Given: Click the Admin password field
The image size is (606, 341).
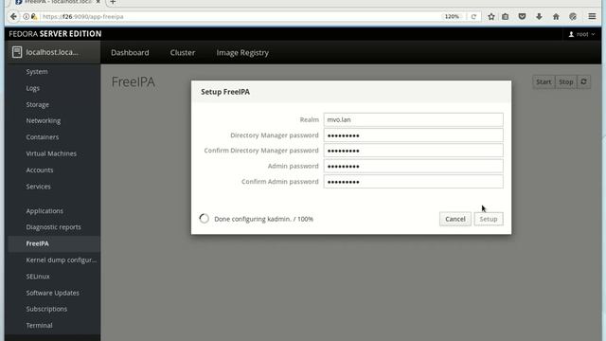Looking at the screenshot, I should point(413,167).
